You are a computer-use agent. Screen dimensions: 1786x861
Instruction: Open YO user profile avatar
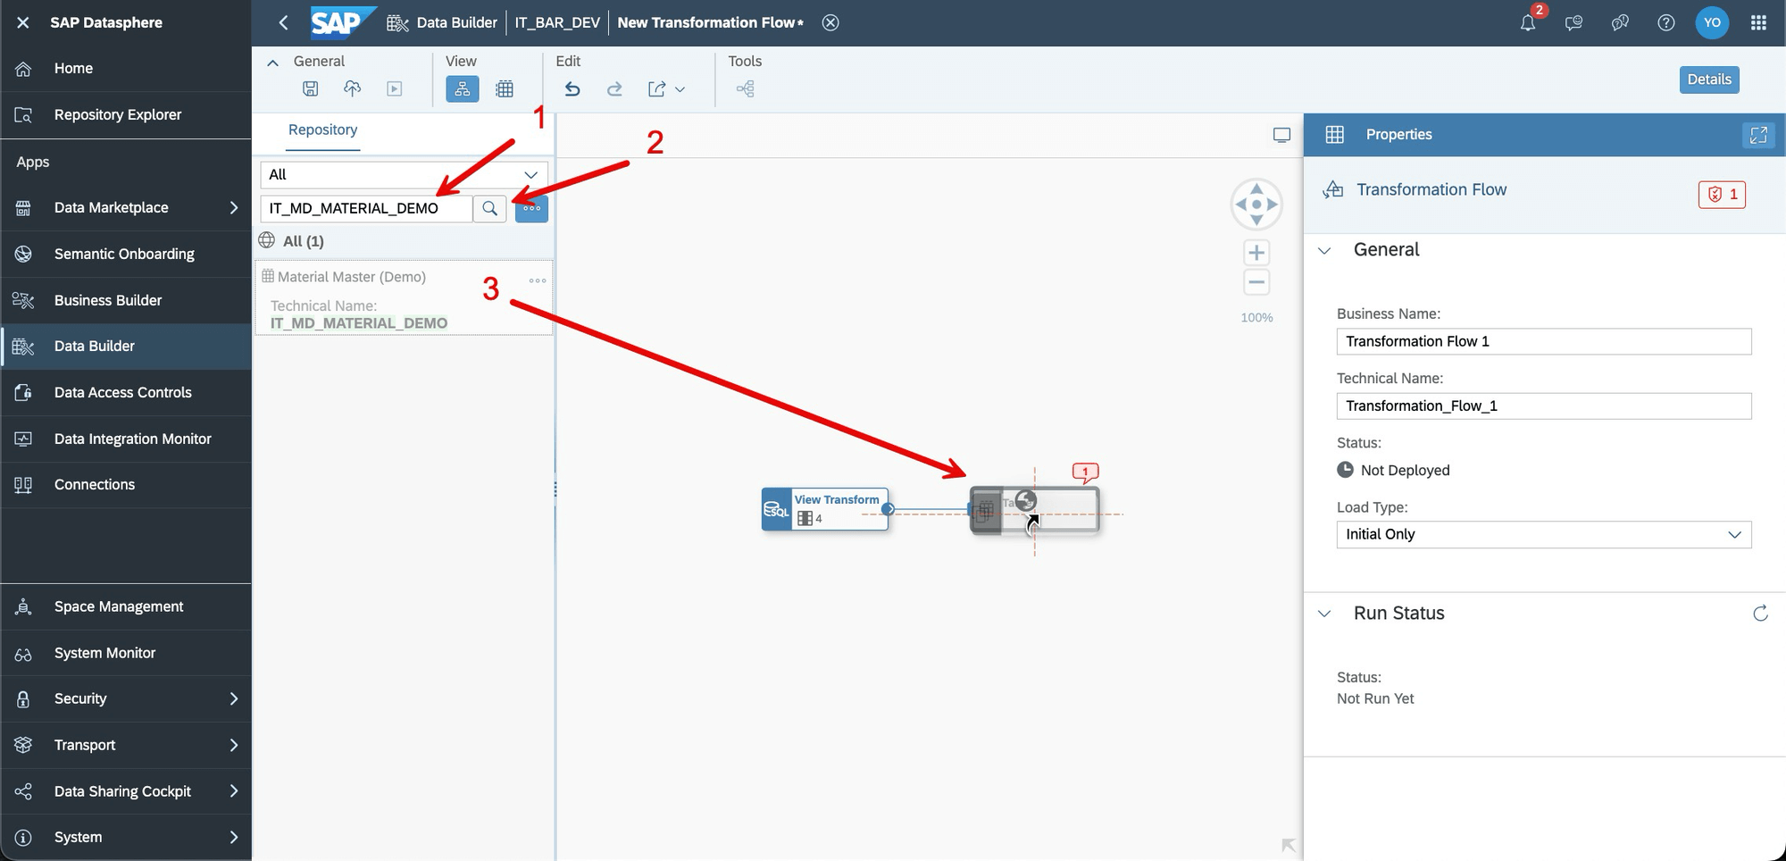pyautogui.click(x=1712, y=22)
